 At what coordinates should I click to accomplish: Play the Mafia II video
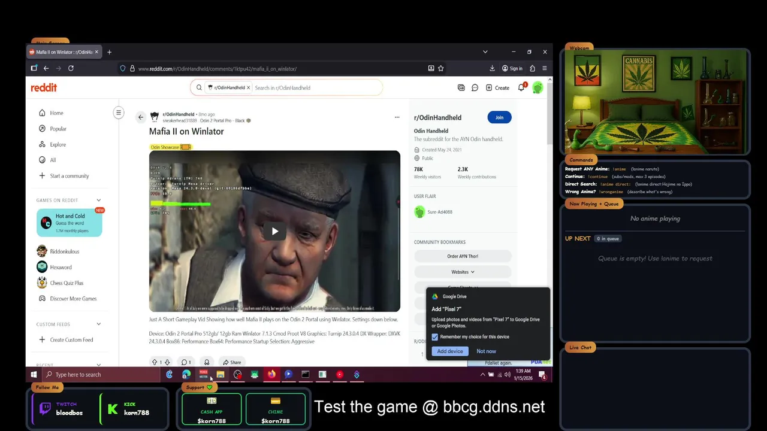pos(274,231)
